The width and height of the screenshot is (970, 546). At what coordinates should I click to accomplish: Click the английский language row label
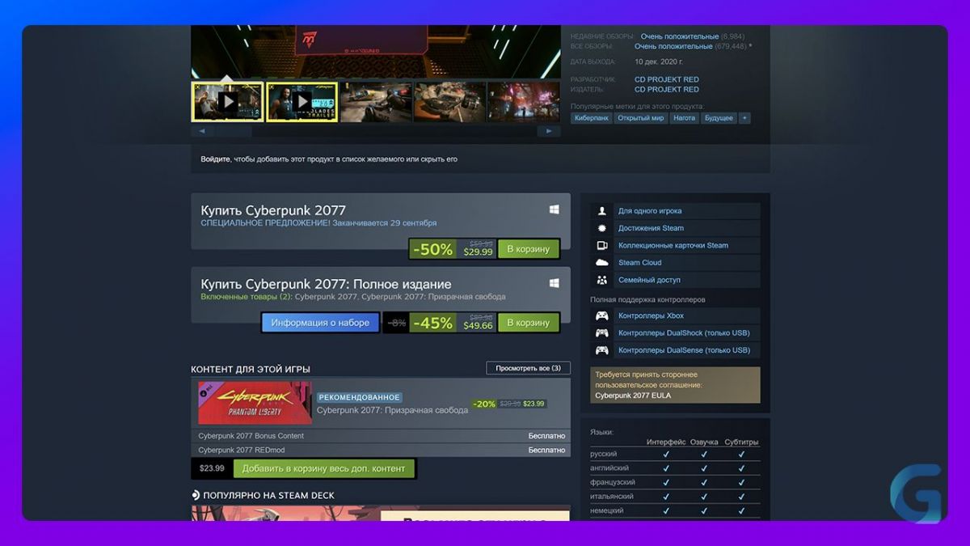tap(609, 468)
